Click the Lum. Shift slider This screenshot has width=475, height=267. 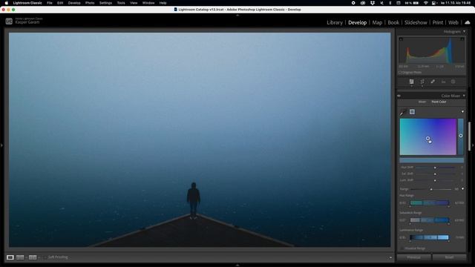(435, 180)
